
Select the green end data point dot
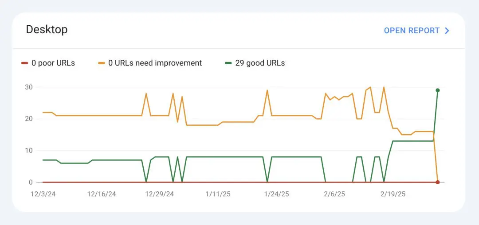pyautogui.click(x=438, y=90)
